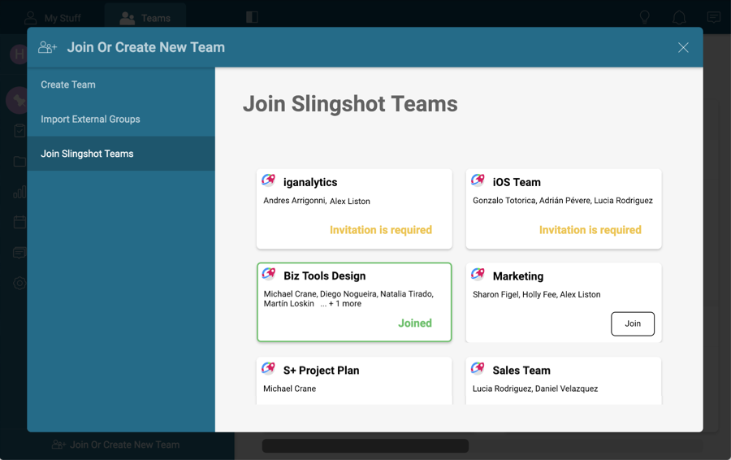
Task: Switch to the My Stuff tab
Action: pyautogui.click(x=53, y=18)
